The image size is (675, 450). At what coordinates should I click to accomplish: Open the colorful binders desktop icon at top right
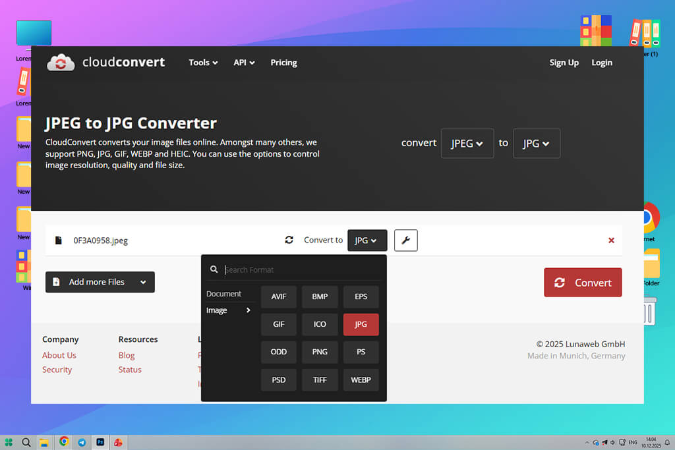596,30
